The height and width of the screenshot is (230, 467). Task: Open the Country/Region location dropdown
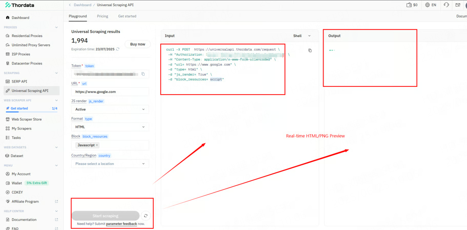[110, 164]
